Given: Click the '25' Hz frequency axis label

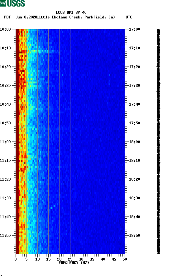Looking at the screenshot, I should click(x=70, y=259).
